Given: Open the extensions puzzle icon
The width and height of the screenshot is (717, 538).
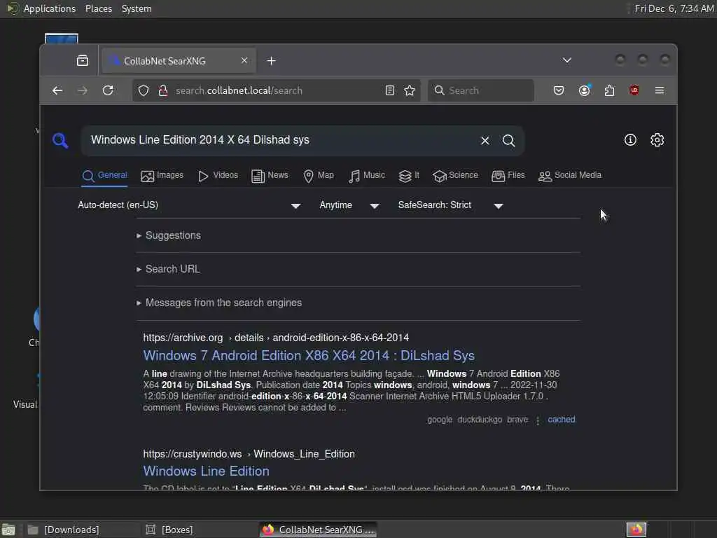Looking at the screenshot, I should click(610, 90).
